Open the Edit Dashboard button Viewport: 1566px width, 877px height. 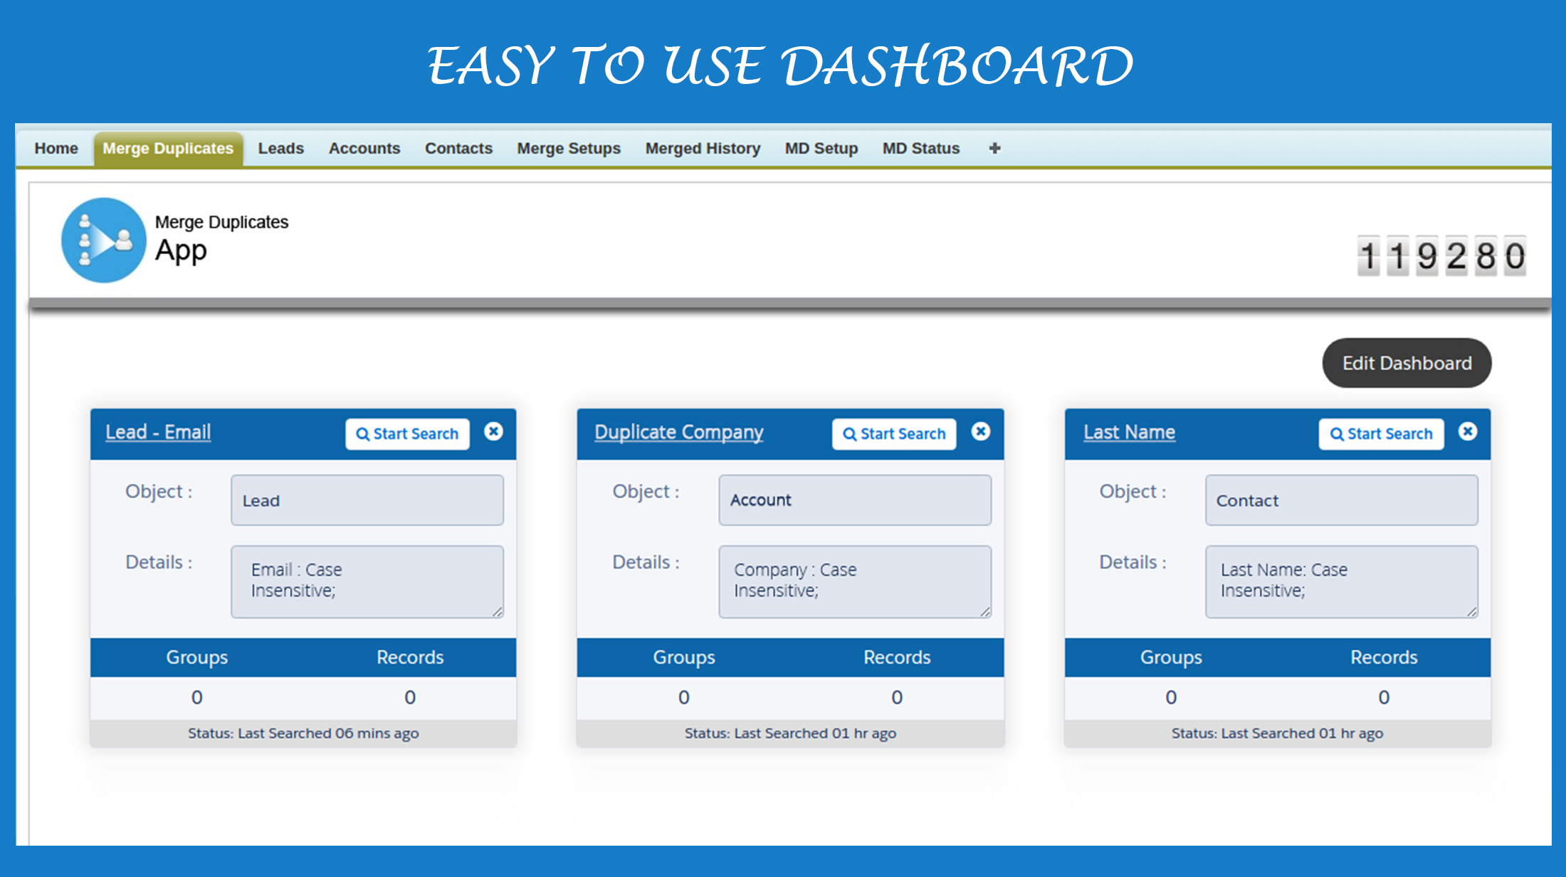(x=1407, y=363)
